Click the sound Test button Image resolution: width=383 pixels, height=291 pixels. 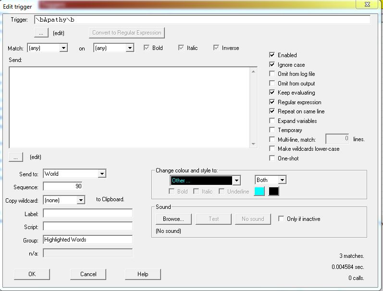[213, 219]
